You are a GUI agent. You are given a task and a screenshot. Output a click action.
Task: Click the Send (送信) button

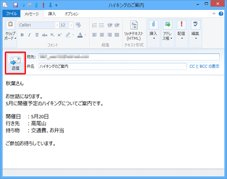click(15, 63)
